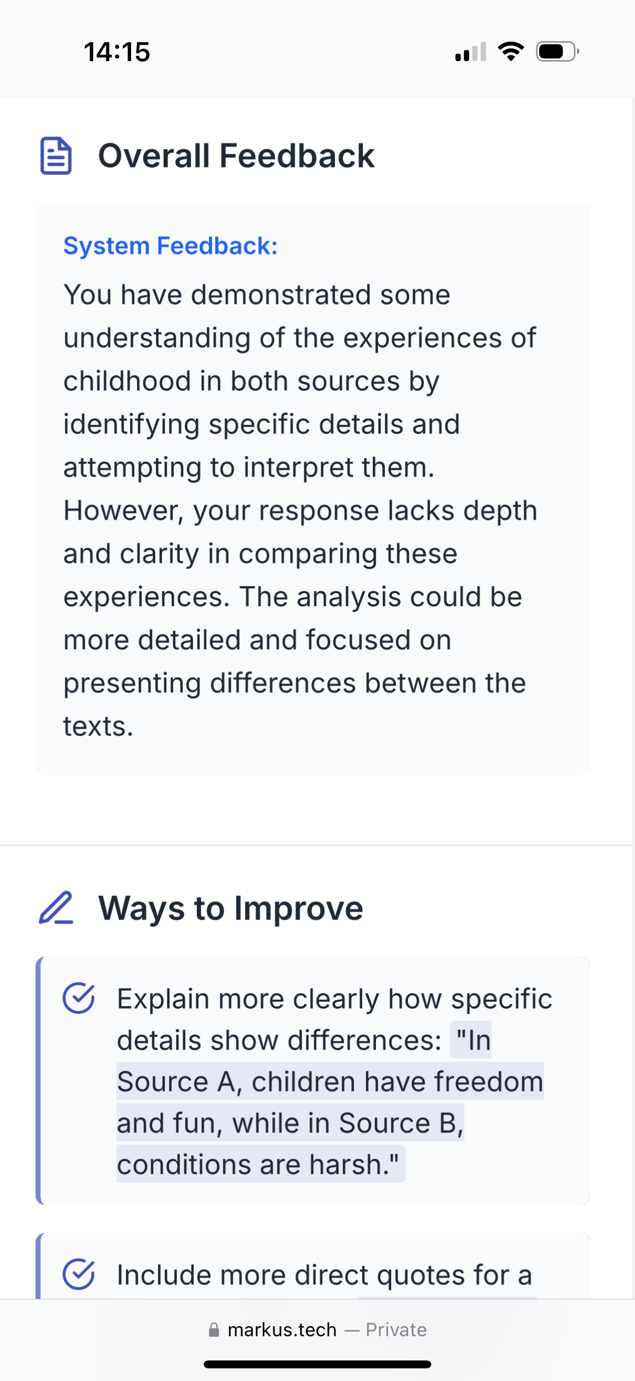This screenshot has height=1381, width=635.
Task: Click the "System Feedback:" label
Action: pyautogui.click(x=171, y=246)
